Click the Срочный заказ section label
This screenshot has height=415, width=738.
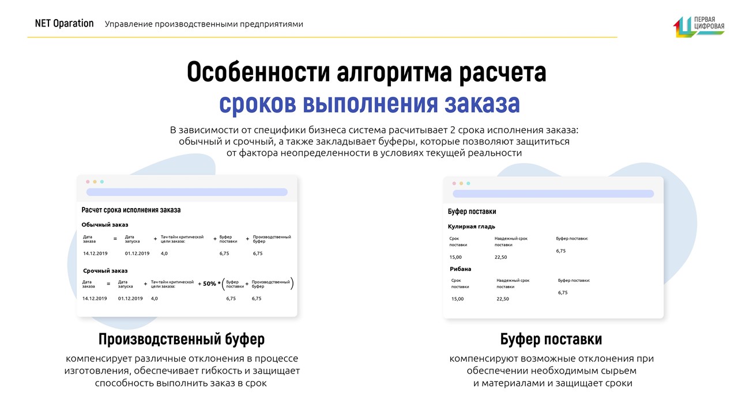pyautogui.click(x=105, y=270)
